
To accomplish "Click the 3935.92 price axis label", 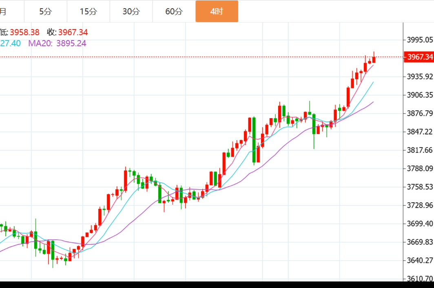I will coord(420,77).
